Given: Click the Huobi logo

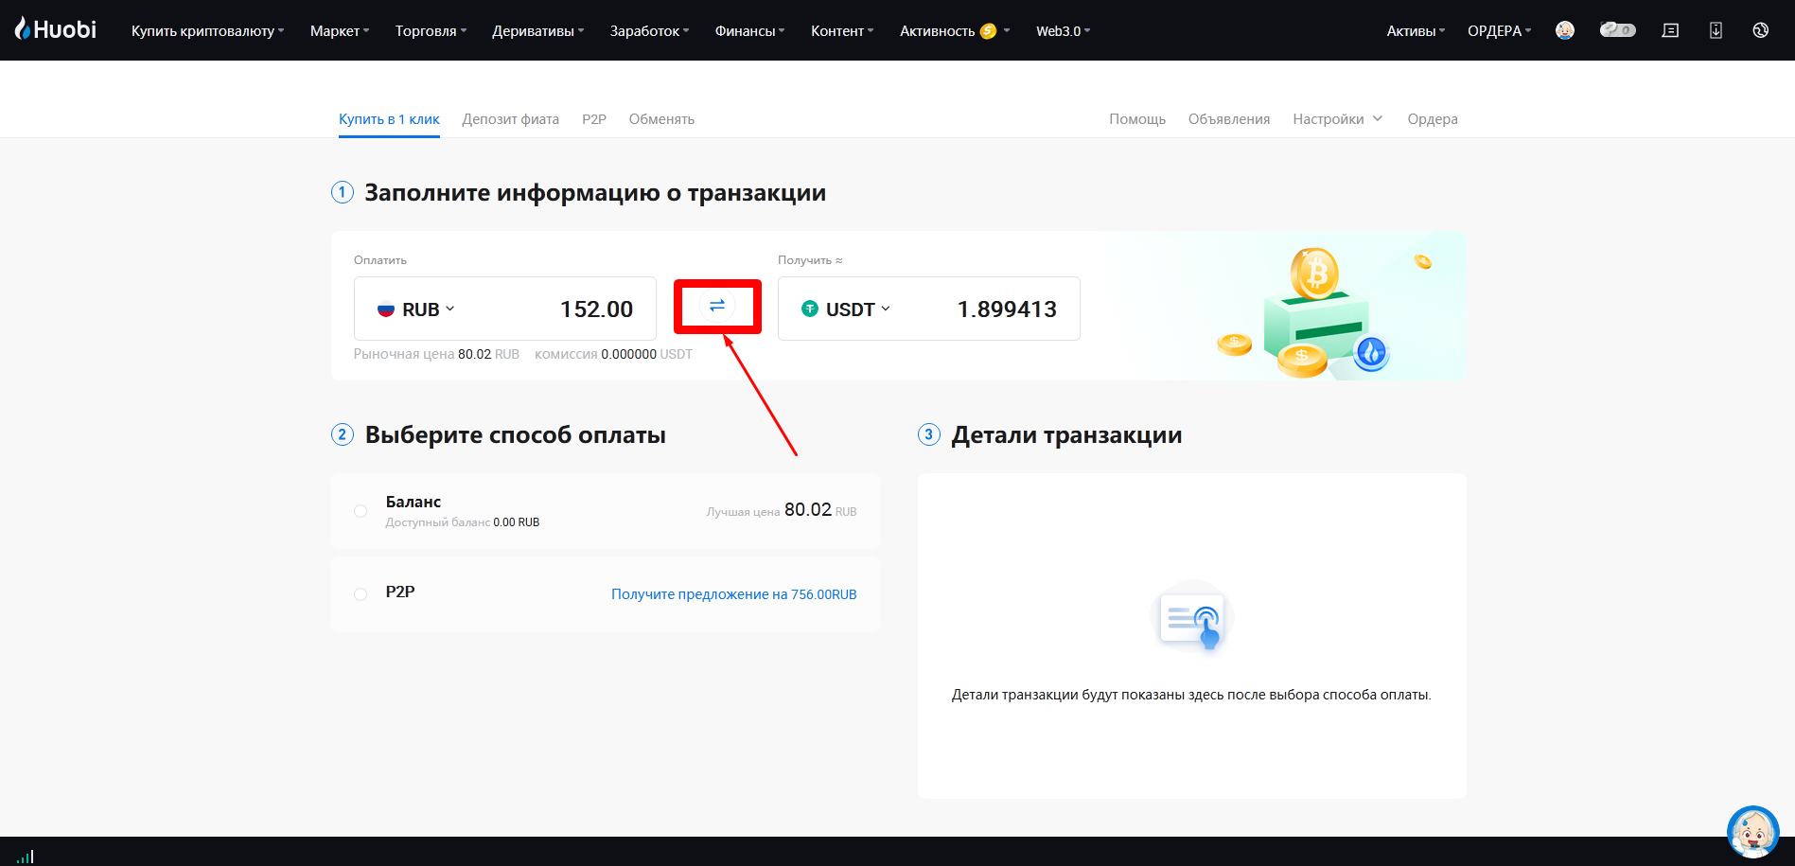Looking at the screenshot, I should pos(54,29).
